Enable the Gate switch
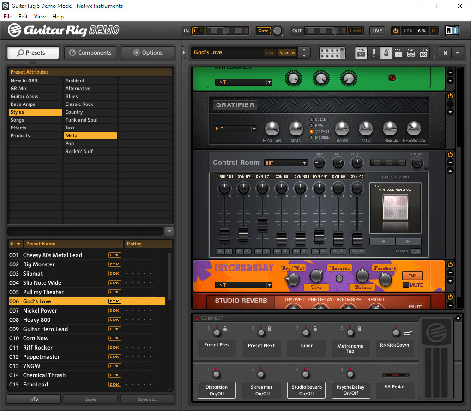Viewport: 471px width, 411px height. pyautogui.click(x=263, y=31)
